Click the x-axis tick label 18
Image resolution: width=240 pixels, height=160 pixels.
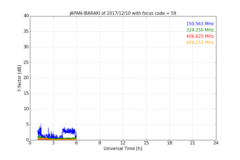point(170,143)
